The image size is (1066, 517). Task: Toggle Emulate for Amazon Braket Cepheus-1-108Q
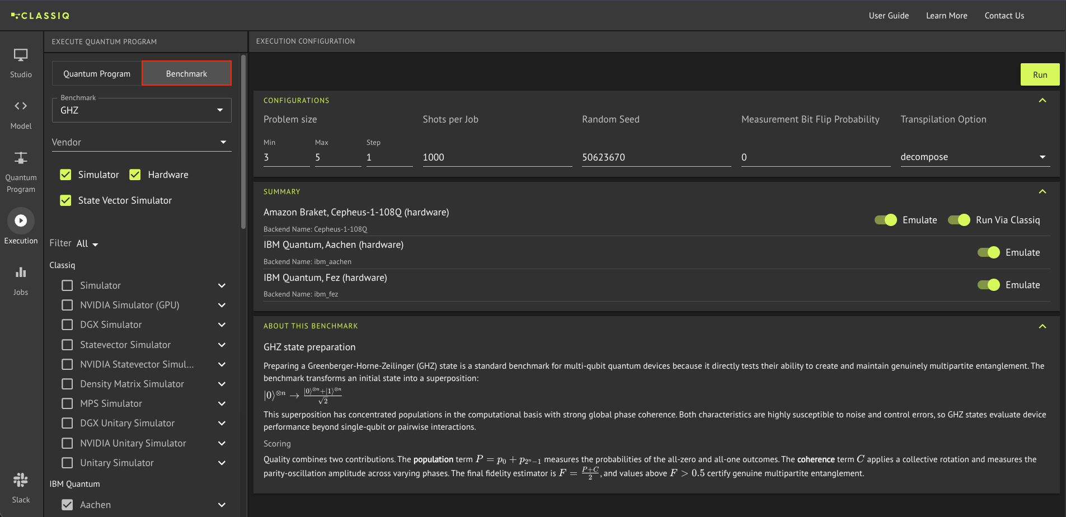tap(886, 220)
